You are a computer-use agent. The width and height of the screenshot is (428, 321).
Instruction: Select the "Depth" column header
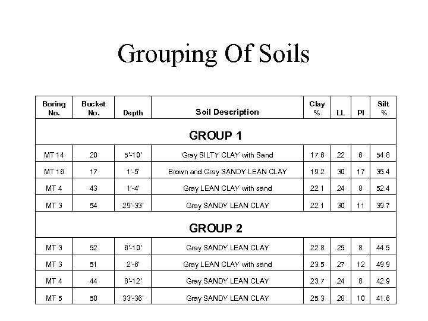point(132,112)
